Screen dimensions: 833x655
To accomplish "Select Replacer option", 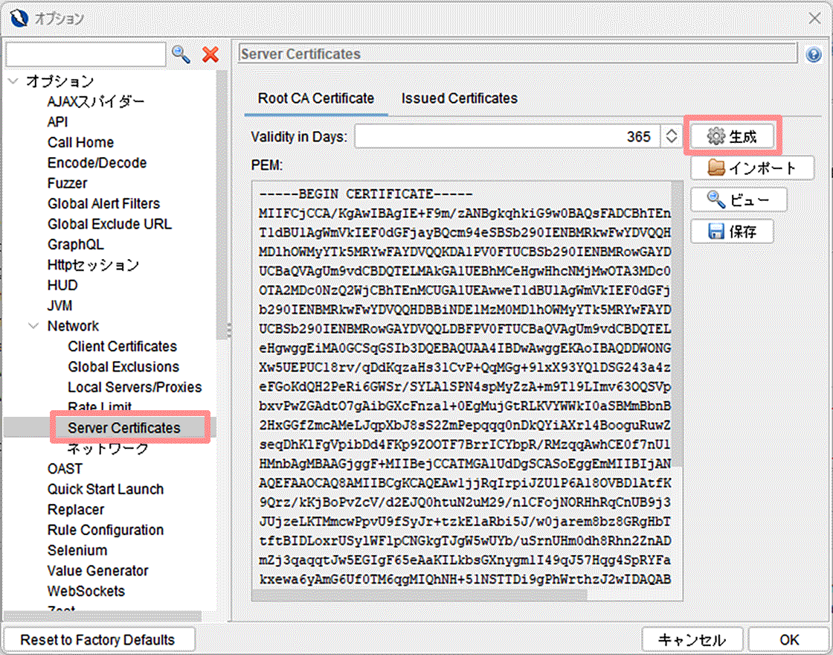I will tap(76, 510).
